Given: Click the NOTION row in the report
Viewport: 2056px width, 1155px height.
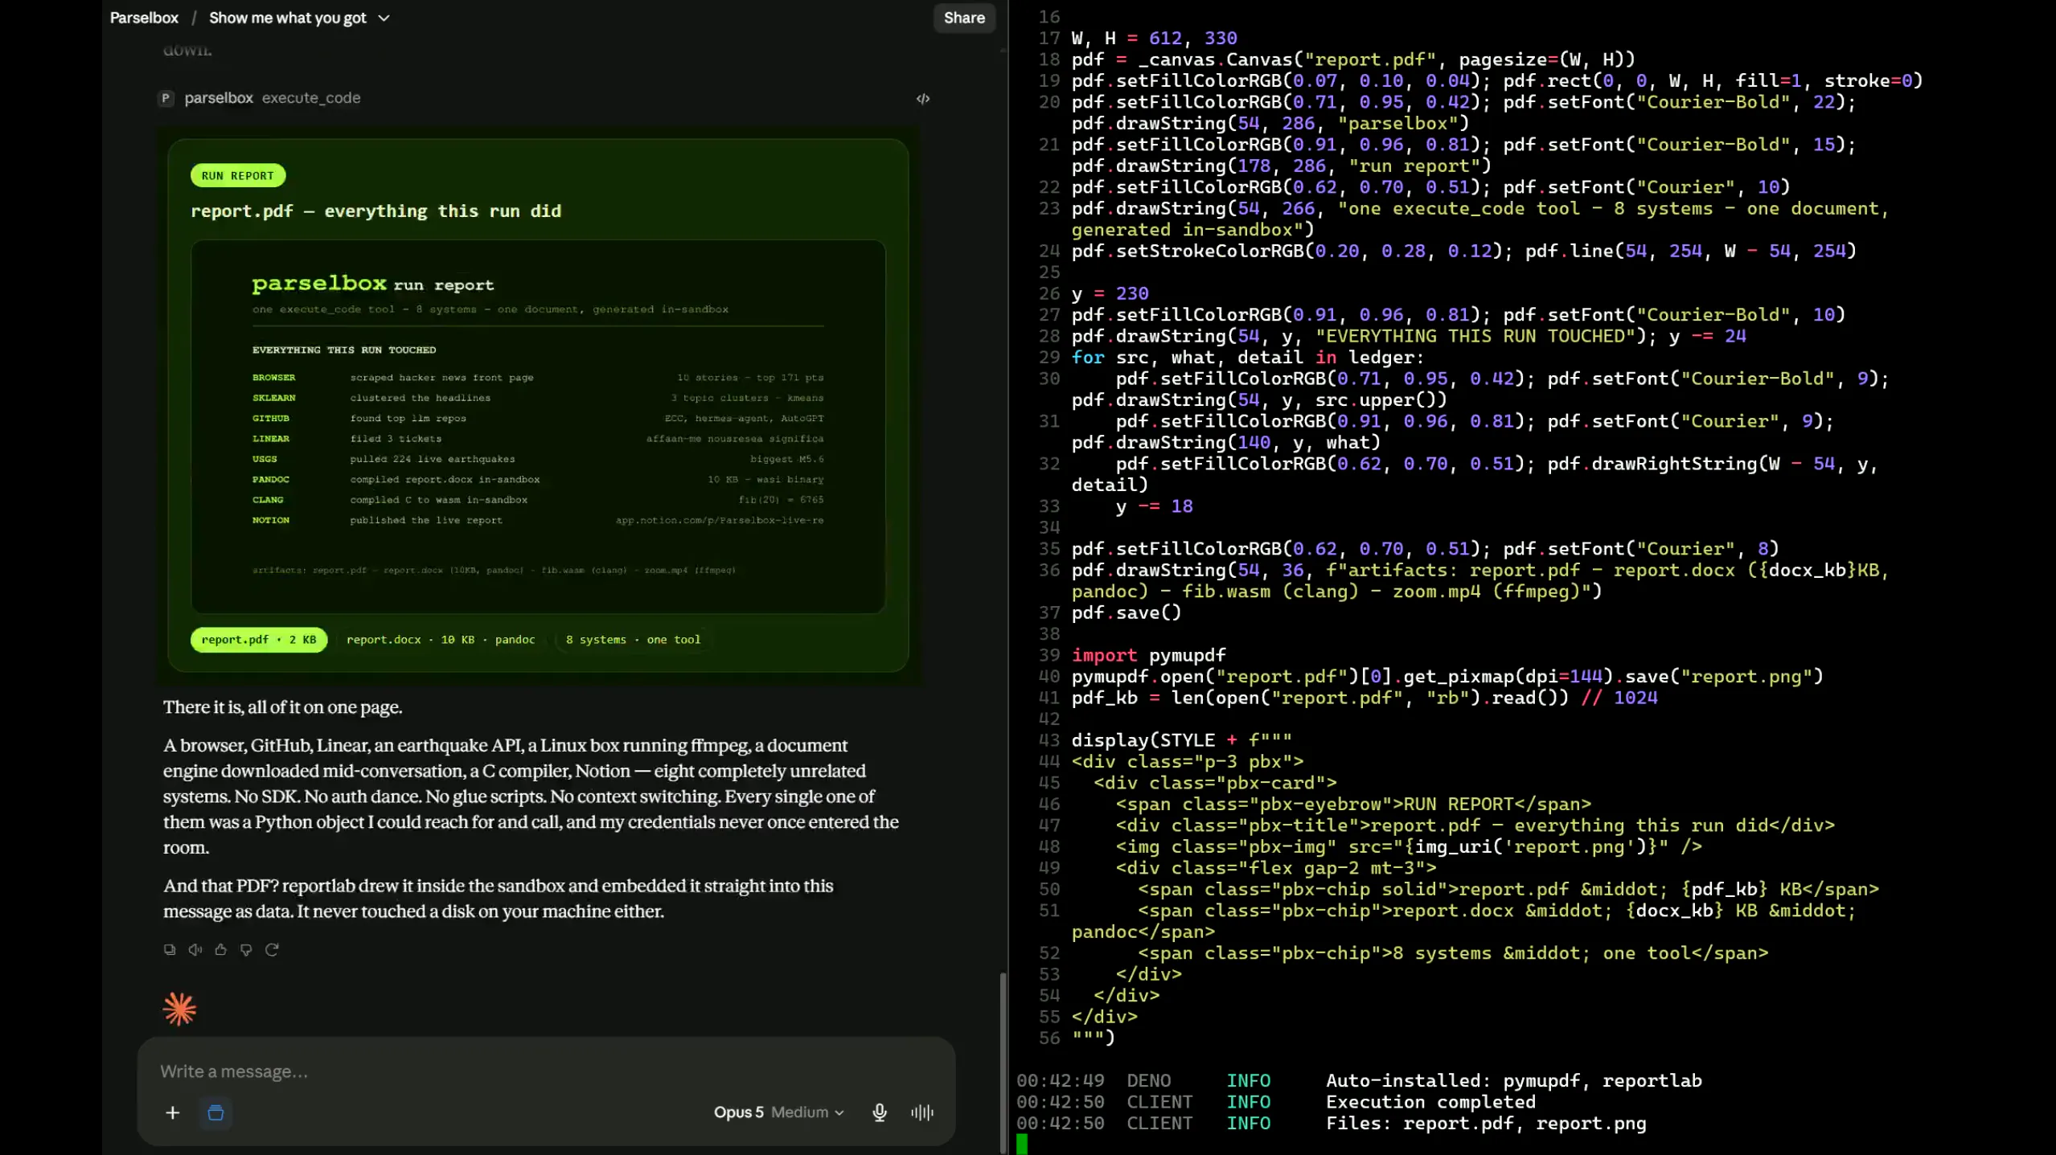Looking at the screenshot, I should [x=538, y=520].
